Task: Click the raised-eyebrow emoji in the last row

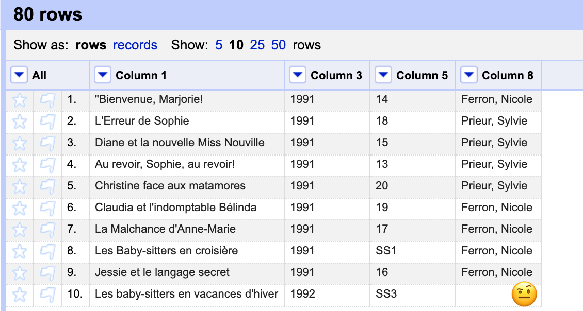Action: click(523, 293)
